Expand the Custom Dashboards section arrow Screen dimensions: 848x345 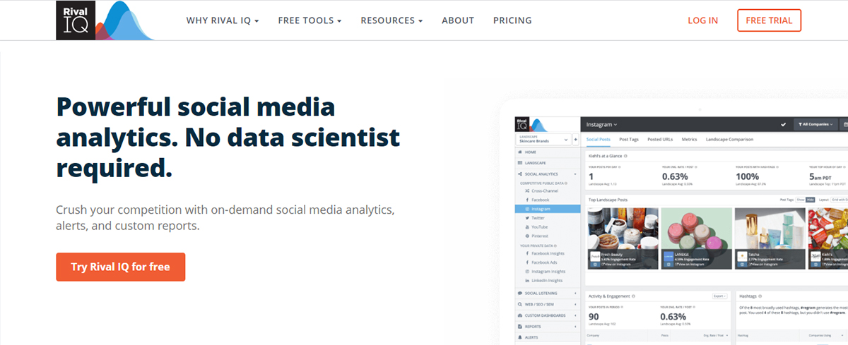pyautogui.click(x=575, y=315)
